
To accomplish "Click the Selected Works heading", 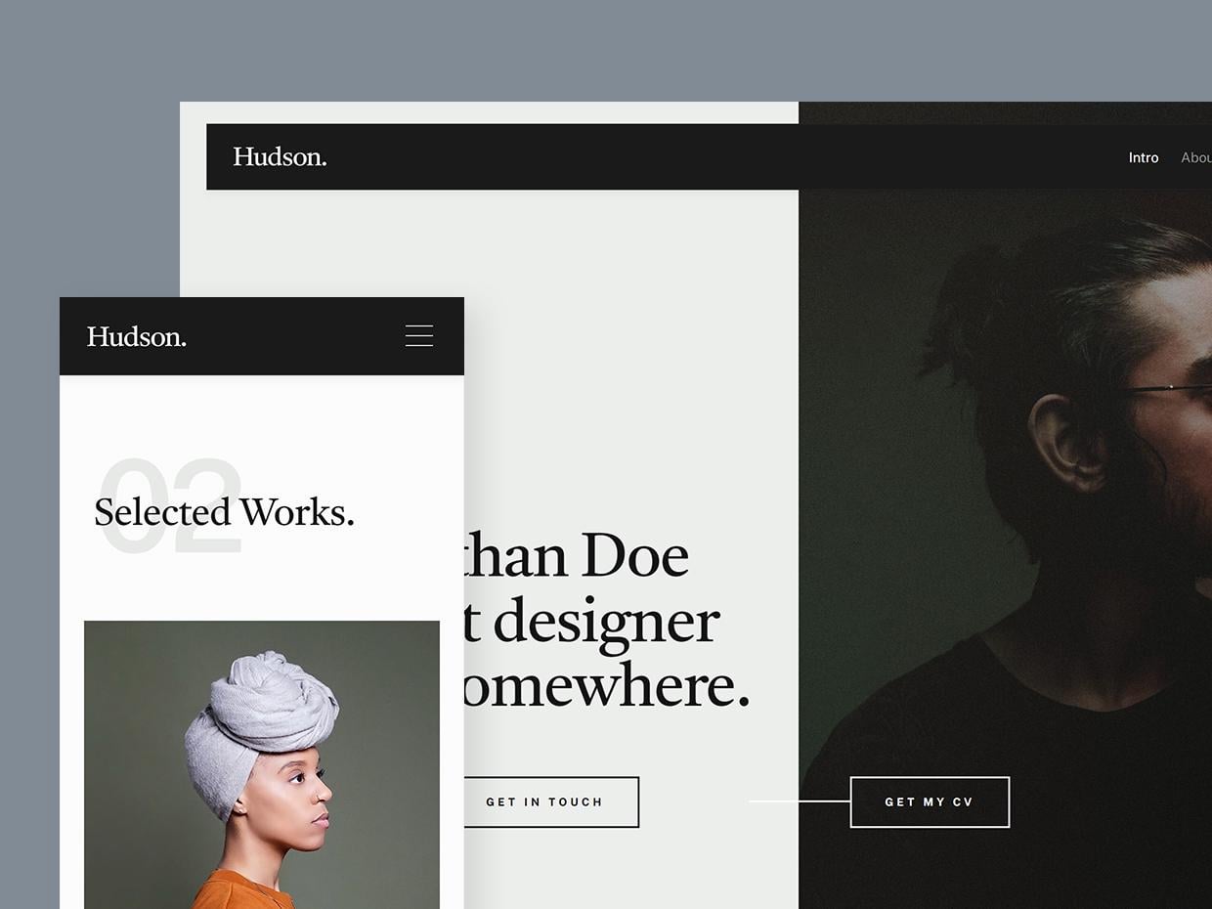I will point(224,512).
